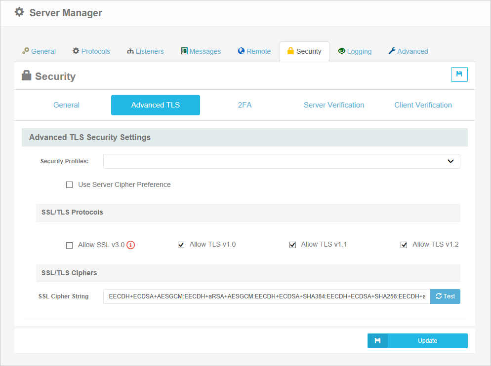Click the Security Profiles label

[x=65, y=161]
